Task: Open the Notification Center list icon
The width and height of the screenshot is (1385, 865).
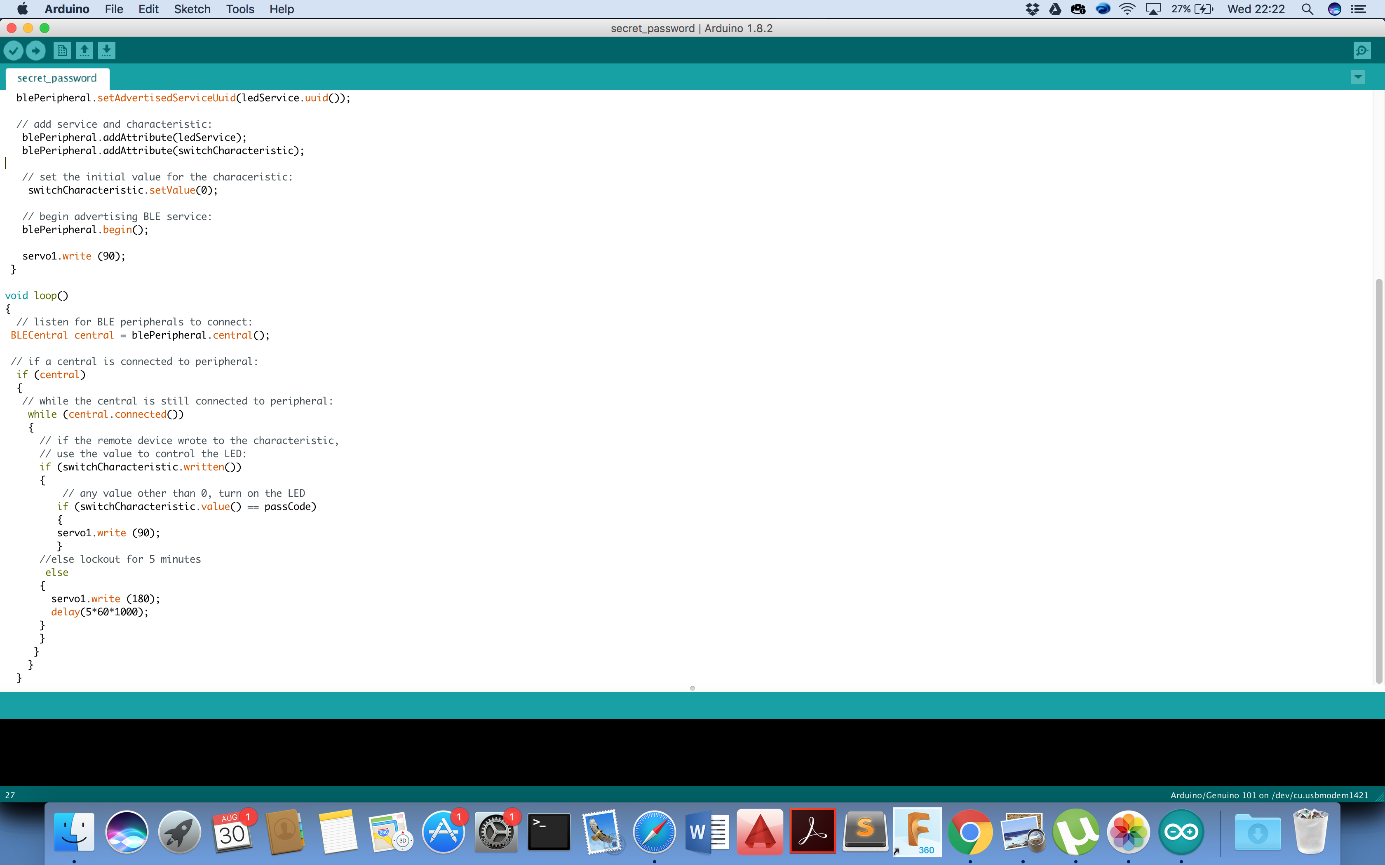Action: click(x=1359, y=9)
